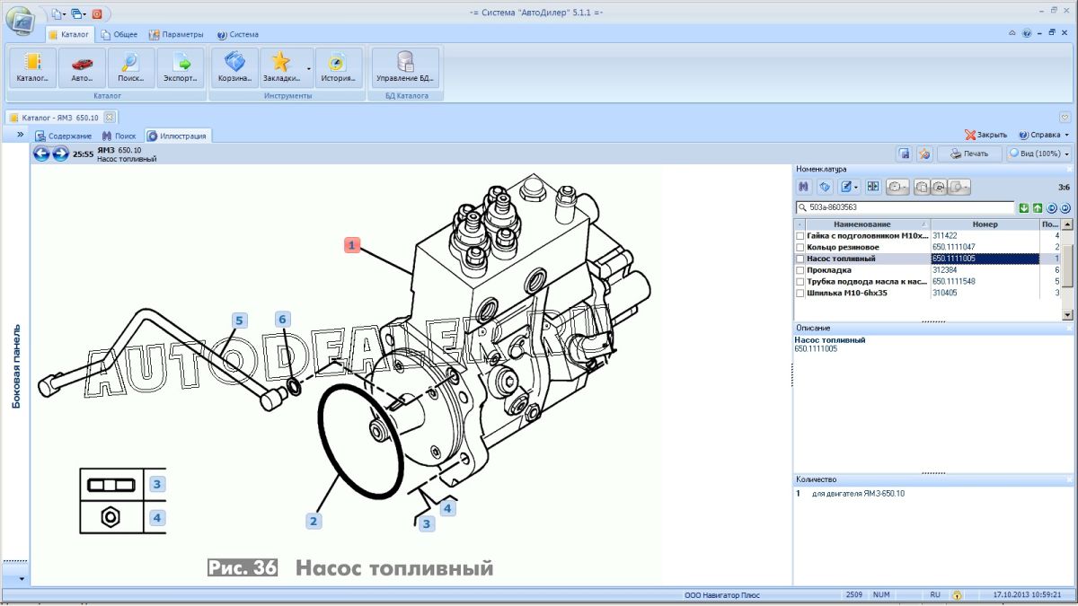Image resolution: width=1078 pixels, height=606 pixels.
Task: Open Закладки star bookmarks
Action: tap(281, 67)
